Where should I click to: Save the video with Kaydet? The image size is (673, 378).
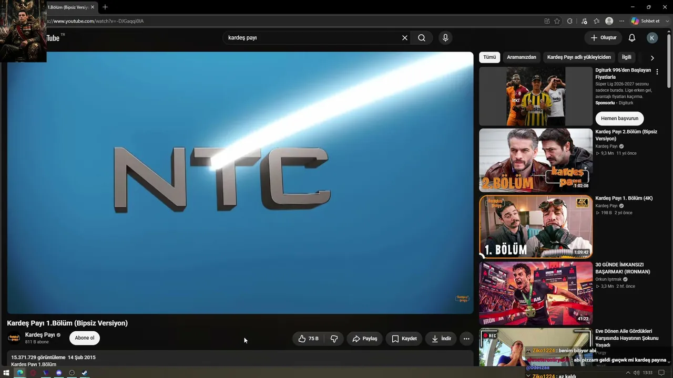[x=404, y=339]
